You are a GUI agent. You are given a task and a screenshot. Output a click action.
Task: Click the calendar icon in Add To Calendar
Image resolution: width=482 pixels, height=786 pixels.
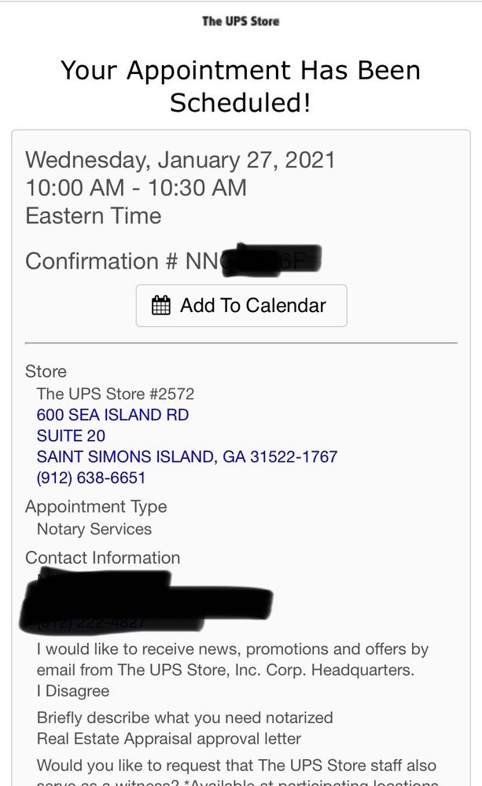(161, 306)
